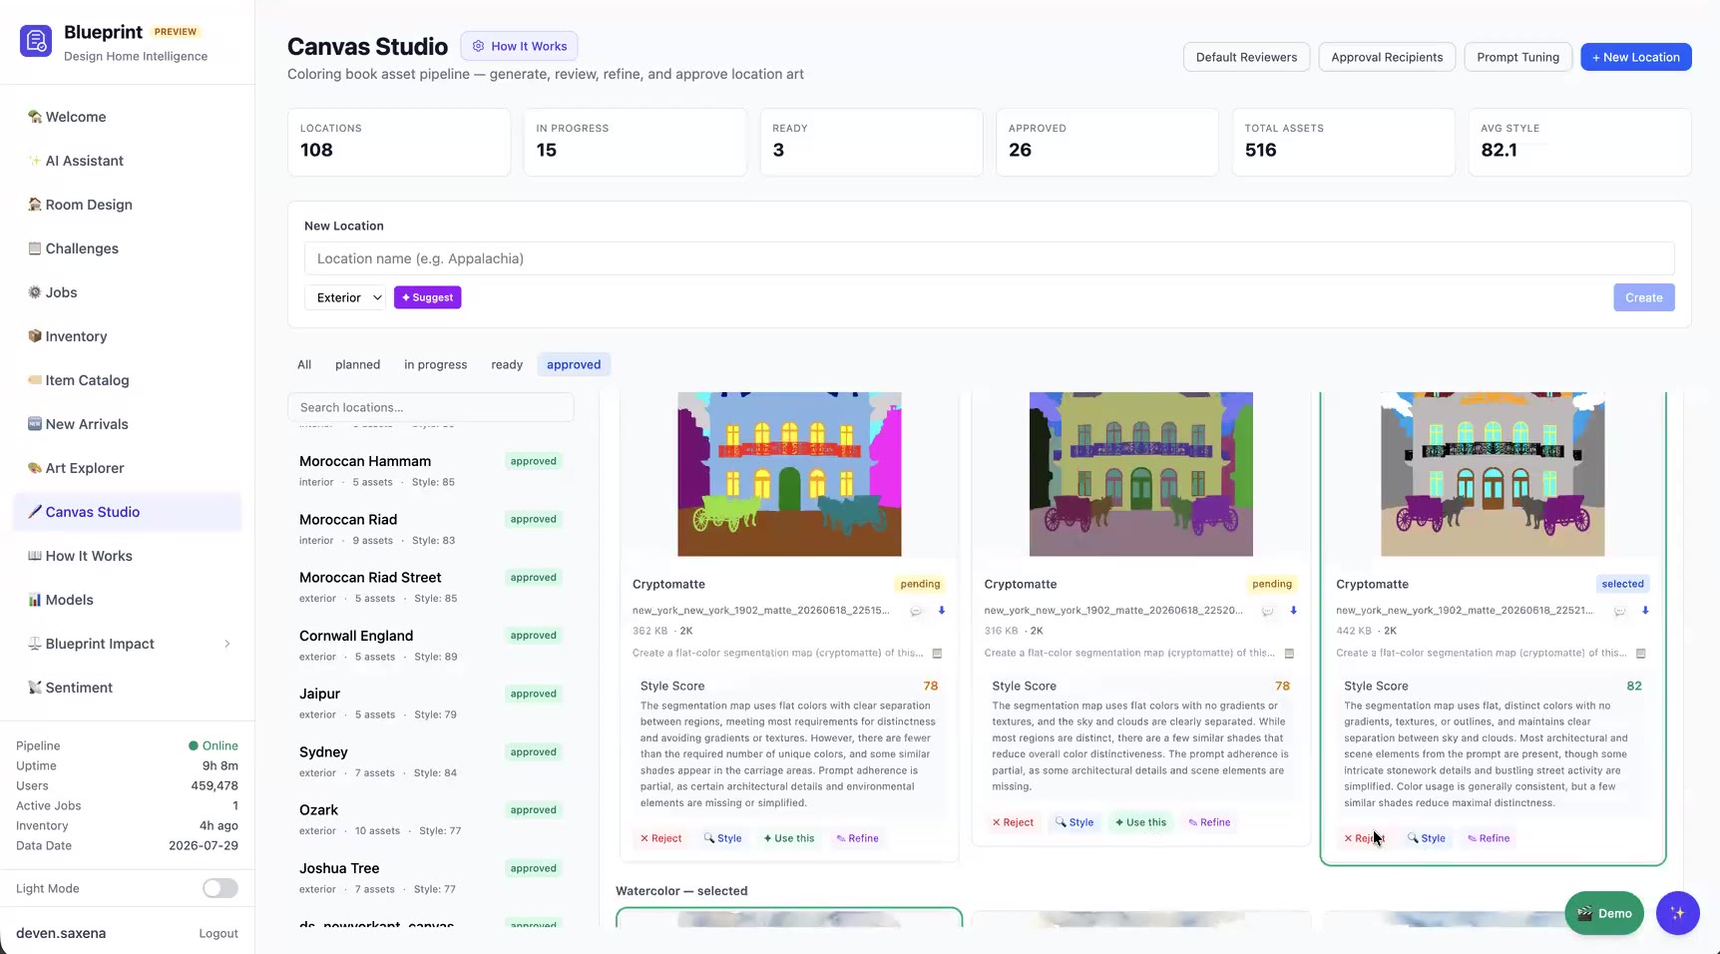
Task: Toggle the Light Mode switch
Action: click(x=220, y=888)
